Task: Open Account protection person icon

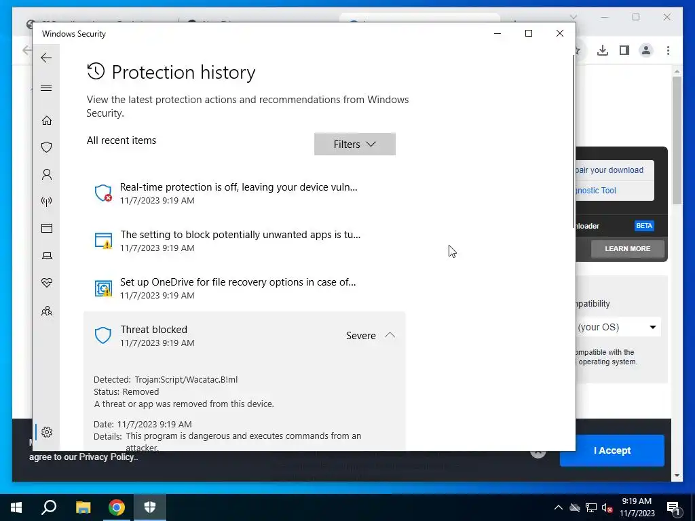Action: 47,174
